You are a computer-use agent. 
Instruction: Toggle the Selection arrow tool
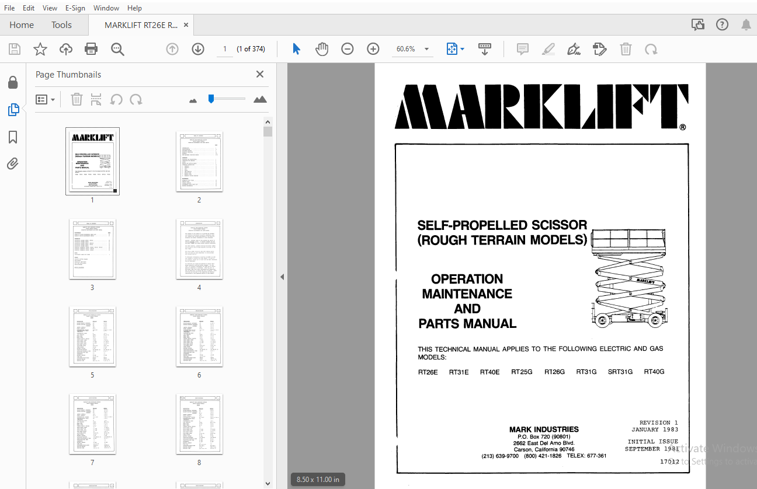point(296,49)
